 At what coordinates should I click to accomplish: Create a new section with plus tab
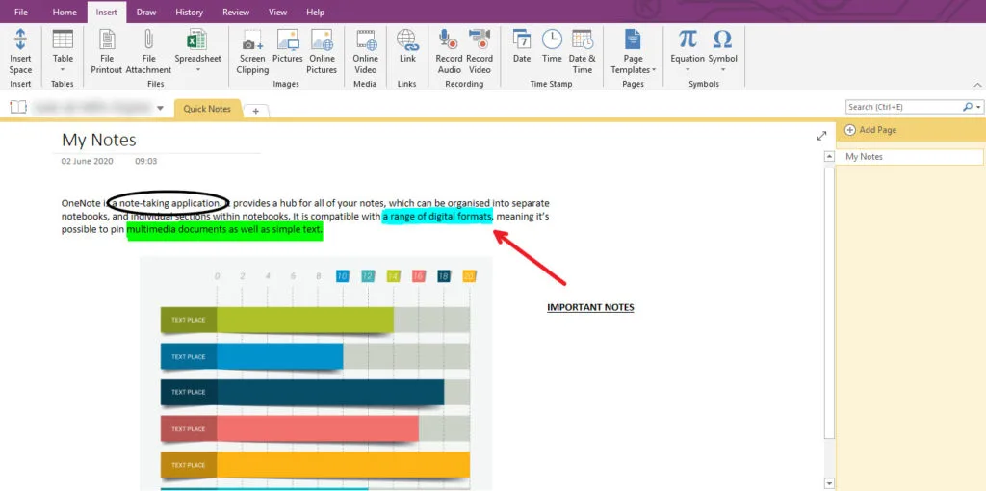click(x=255, y=111)
